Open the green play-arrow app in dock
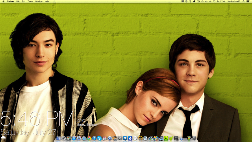The width and height of the screenshot is (252, 142). [x=166, y=138]
